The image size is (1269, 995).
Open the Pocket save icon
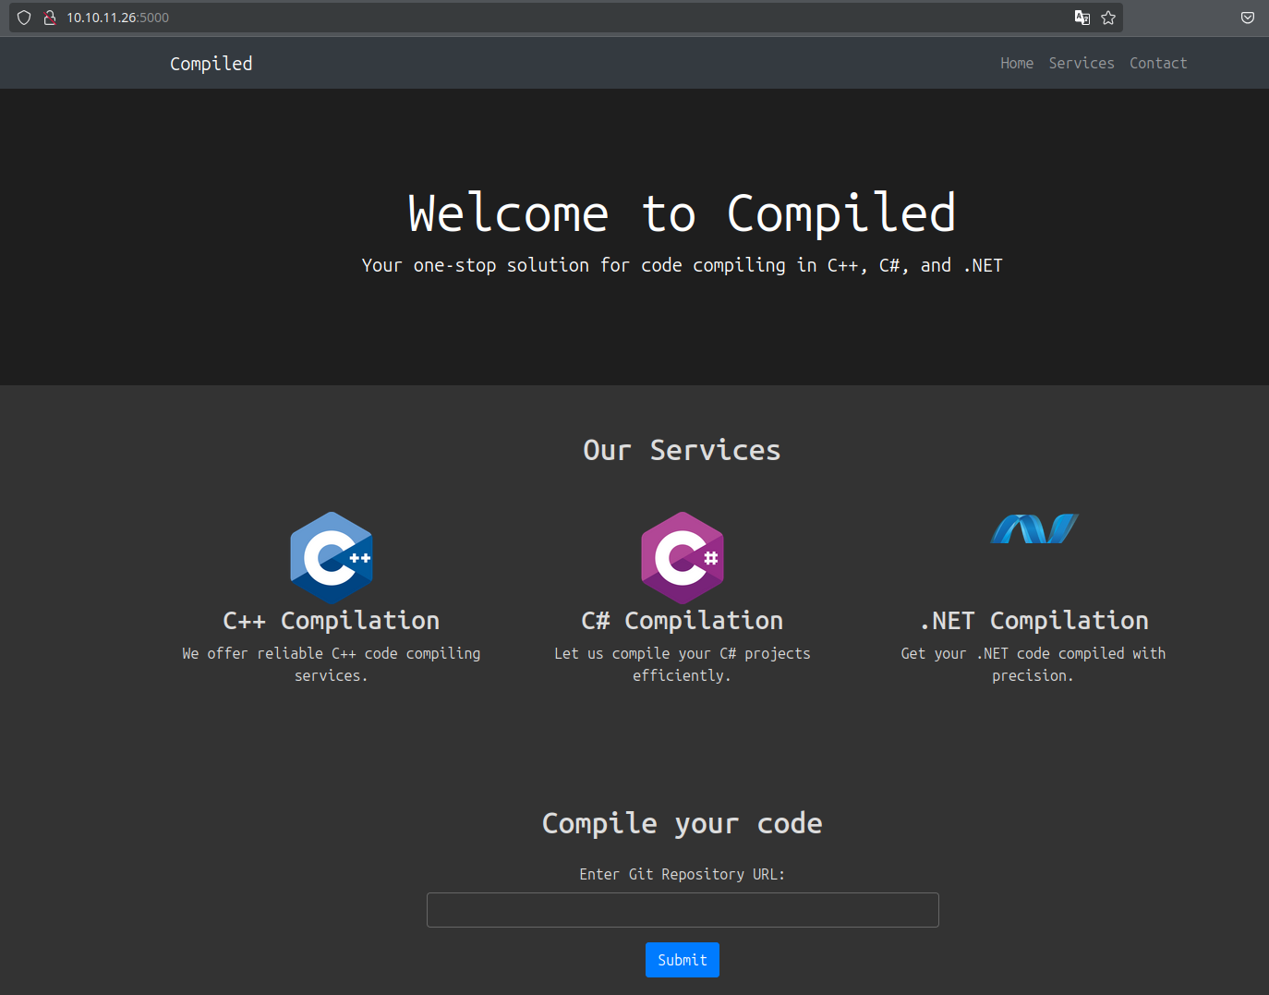tap(1248, 18)
